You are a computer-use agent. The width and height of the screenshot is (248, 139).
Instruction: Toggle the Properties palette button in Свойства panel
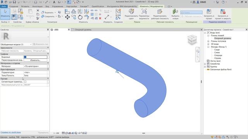(x=14, y=17)
